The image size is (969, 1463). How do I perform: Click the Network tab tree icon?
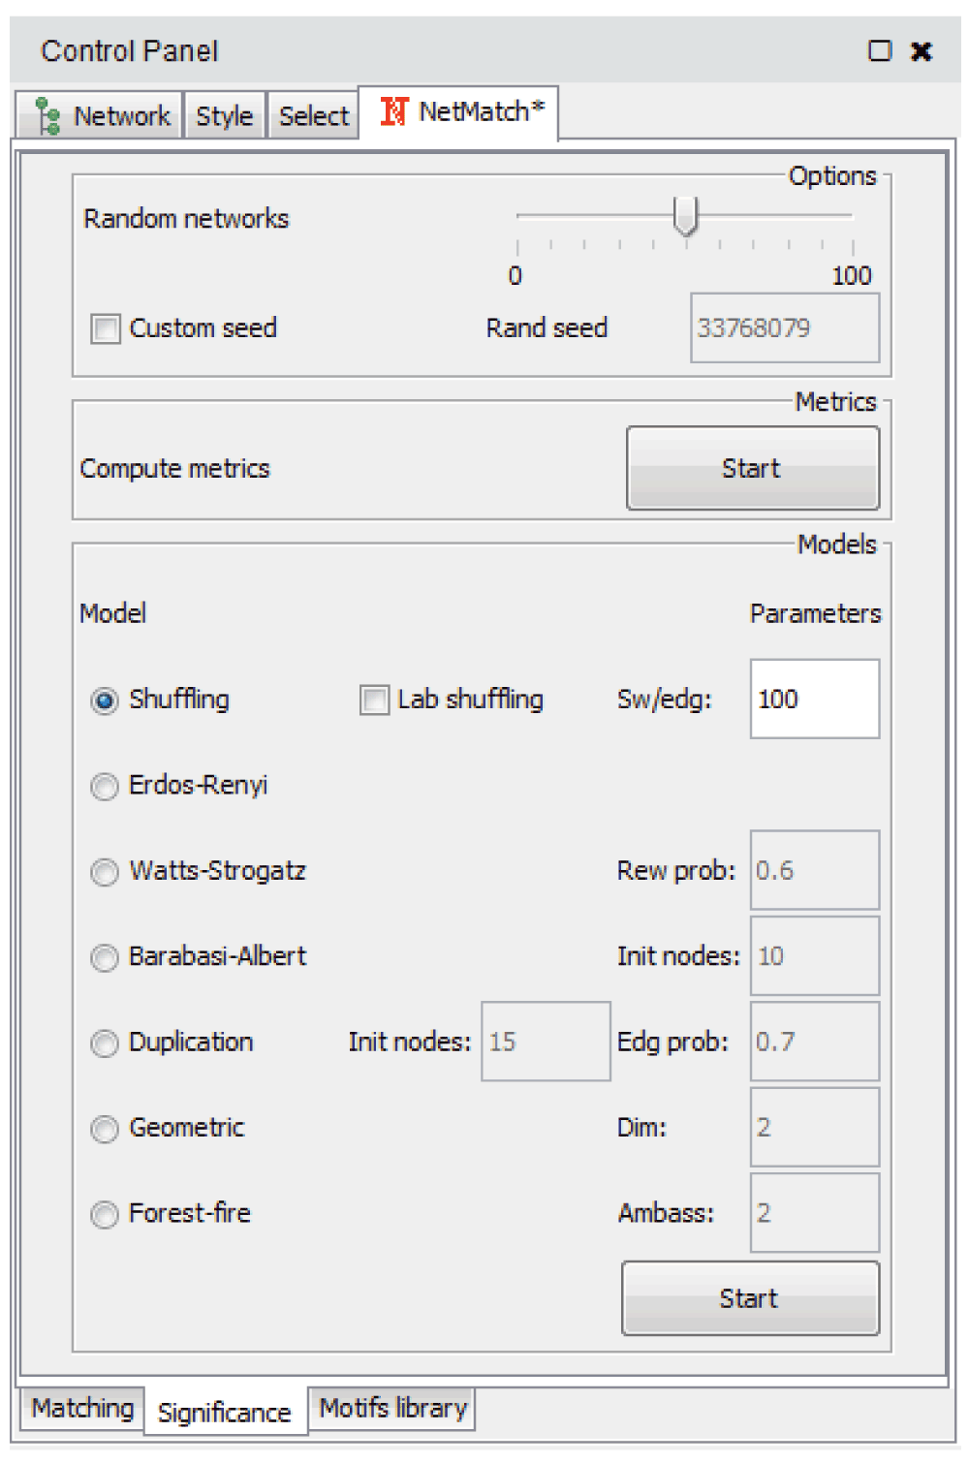(x=47, y=116)
